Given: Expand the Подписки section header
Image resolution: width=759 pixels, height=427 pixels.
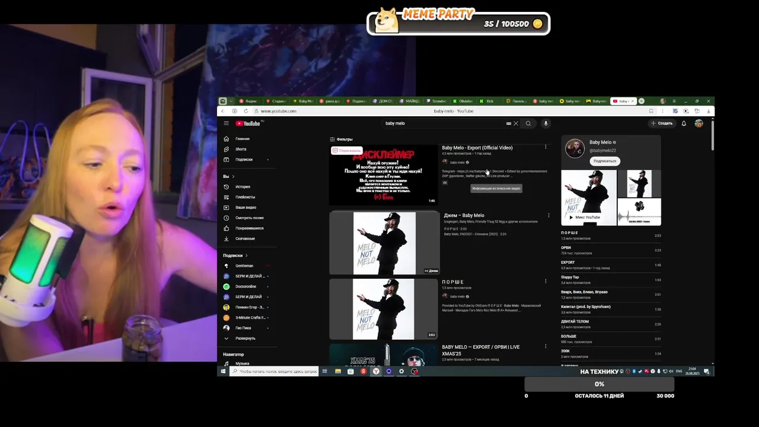Looking at the screenshot, I should point(235,255).
